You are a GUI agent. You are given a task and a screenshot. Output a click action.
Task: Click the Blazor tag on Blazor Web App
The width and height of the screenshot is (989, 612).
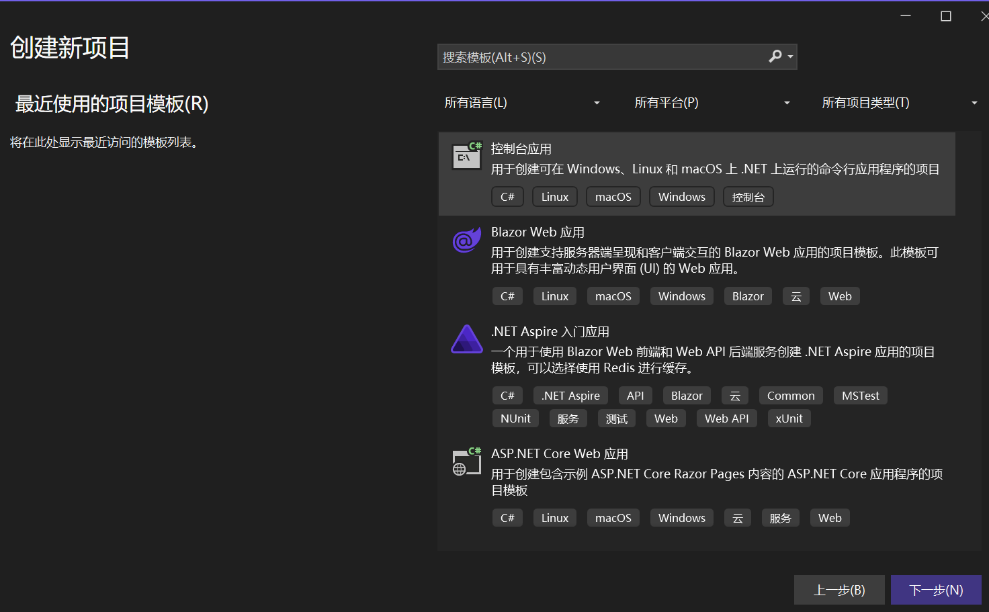point(748,296)
